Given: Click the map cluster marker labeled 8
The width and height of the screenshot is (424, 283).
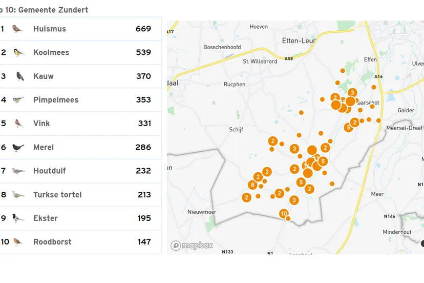Looking at the screenshot, I should [252, 185].
